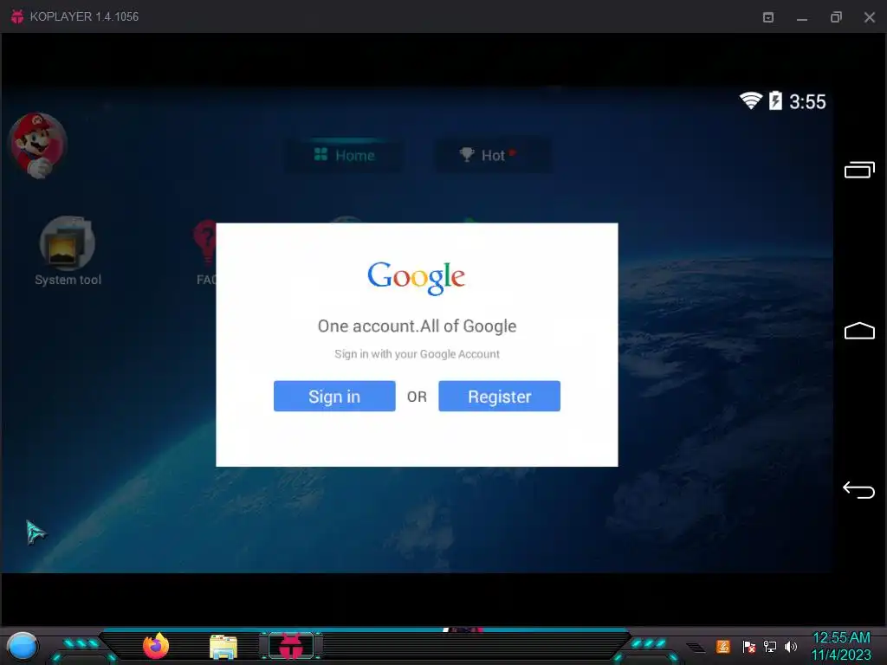The height and width of the screenshot is (665, 887).
Task: Open the Windows Start orb
Action: [23, 647]
